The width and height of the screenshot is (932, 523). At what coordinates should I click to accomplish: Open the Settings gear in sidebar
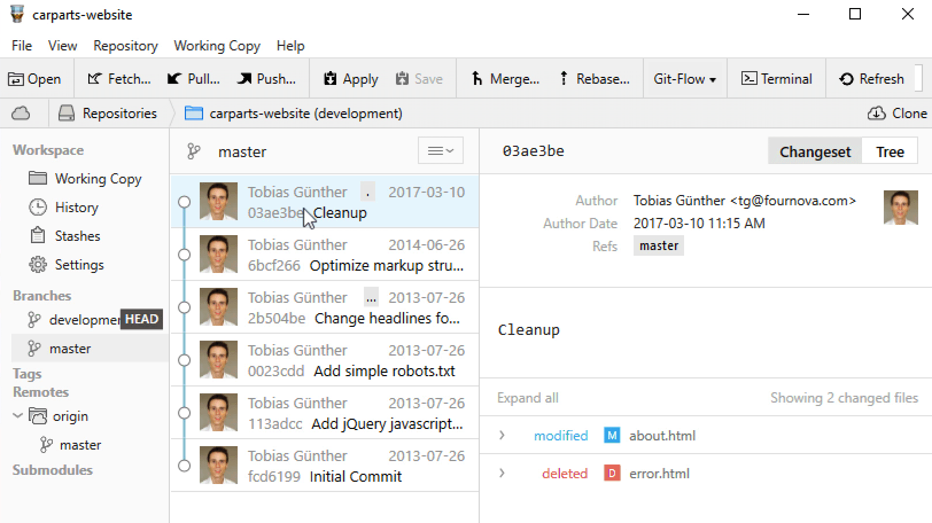pos(38,265)
